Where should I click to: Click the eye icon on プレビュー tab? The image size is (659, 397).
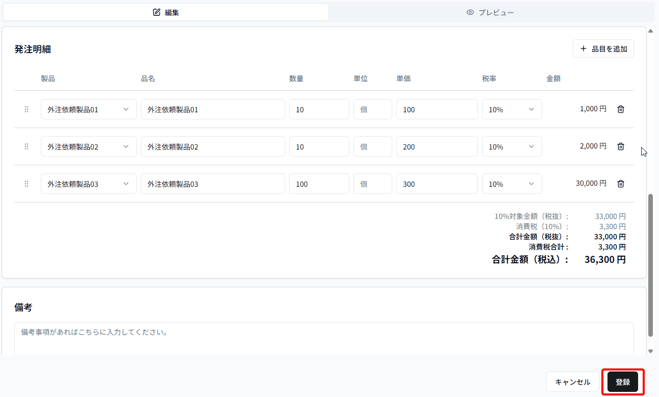pyautogui.click(x=470, y=12)
